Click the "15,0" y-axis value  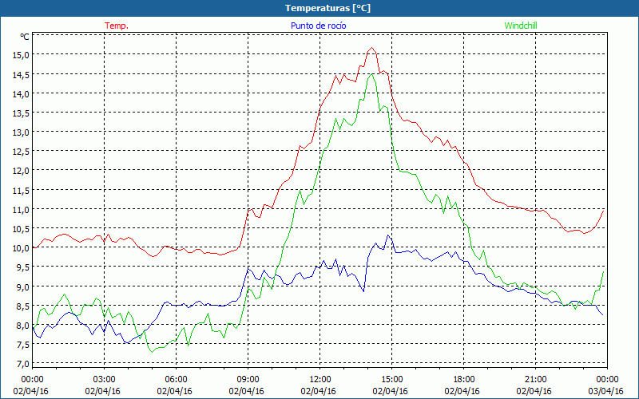22,55
